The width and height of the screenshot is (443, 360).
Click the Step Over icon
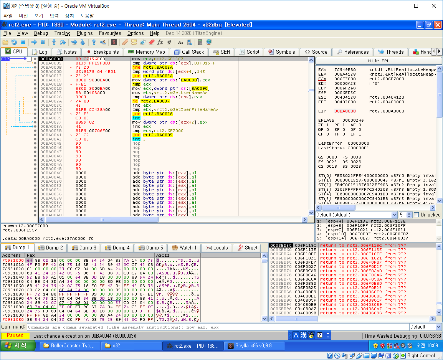[63, 42]
